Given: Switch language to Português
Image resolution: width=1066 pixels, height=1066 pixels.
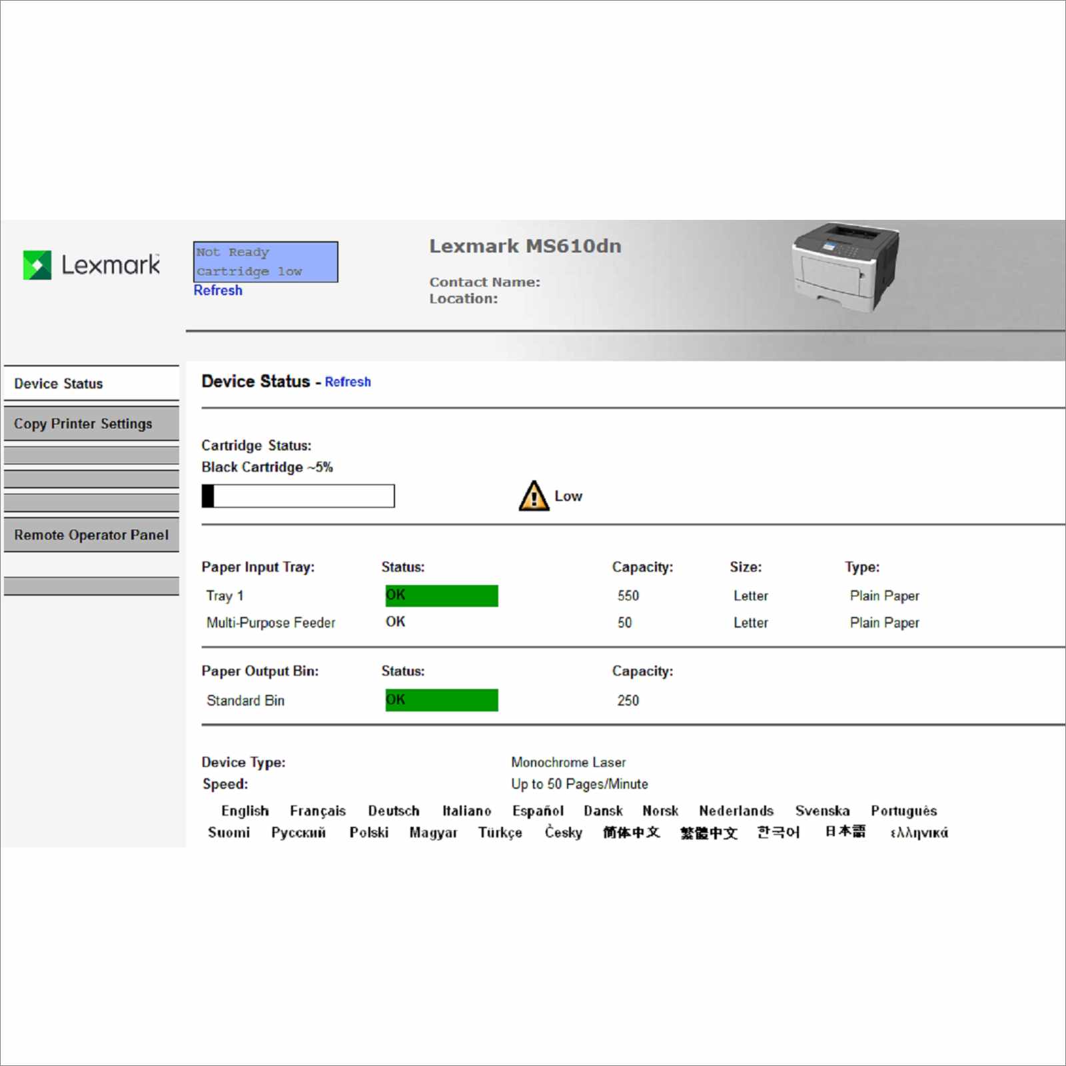Looking at the screenshot, I should coord(903,811).
